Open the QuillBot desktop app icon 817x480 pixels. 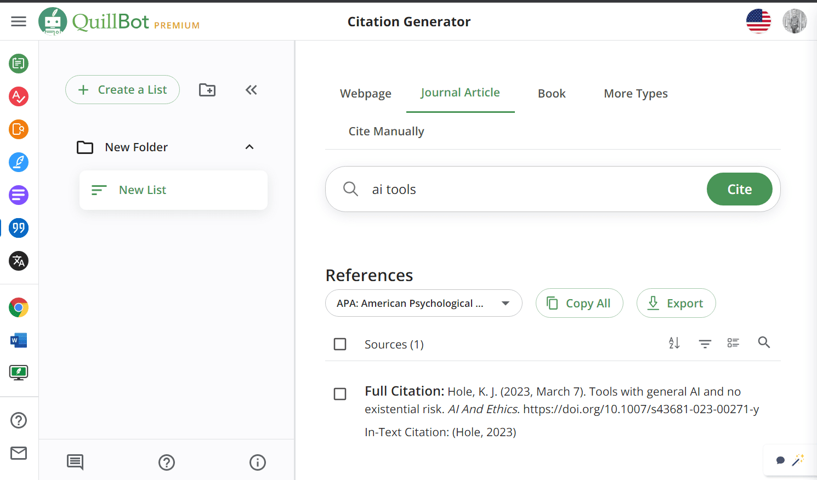(19, 373)
